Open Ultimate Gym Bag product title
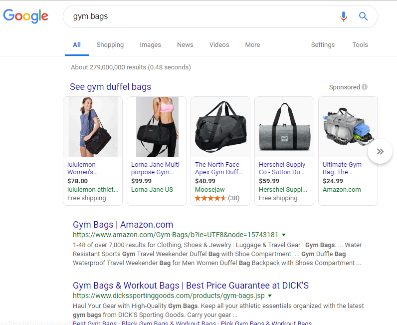The width and height of the screenshot is (397, 325). point(342,168)
